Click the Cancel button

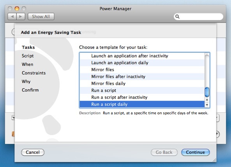point(33,152)
